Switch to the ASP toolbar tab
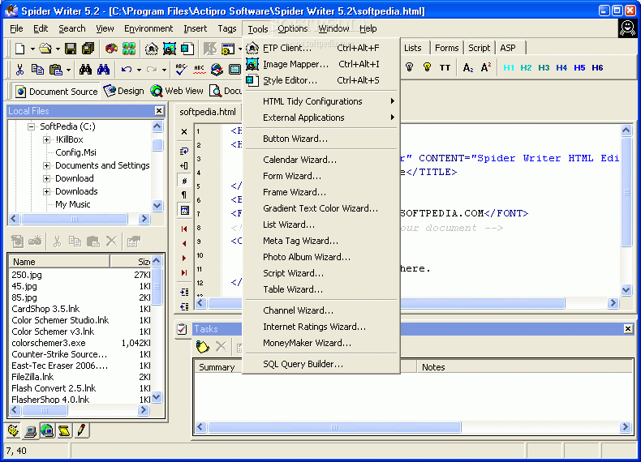This screenshot has width=641, height=462. tap(508, 48)
